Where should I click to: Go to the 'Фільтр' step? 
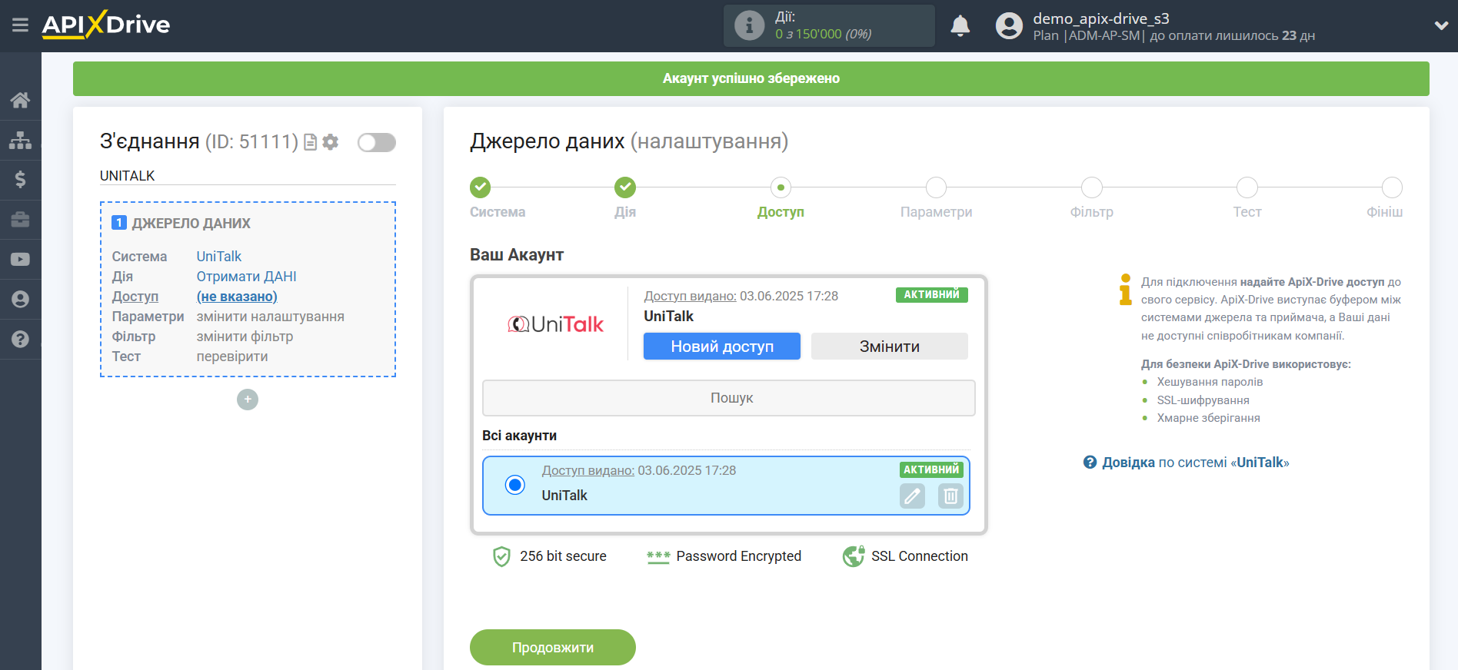click(x=1092, y=187)
